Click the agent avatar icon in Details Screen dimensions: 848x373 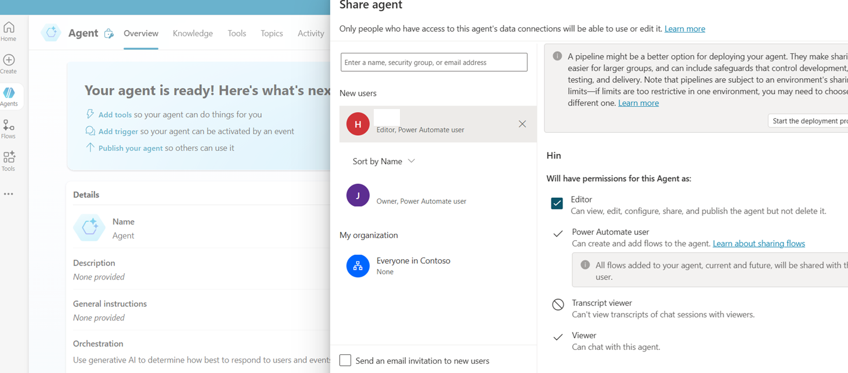tap(89, 227)
